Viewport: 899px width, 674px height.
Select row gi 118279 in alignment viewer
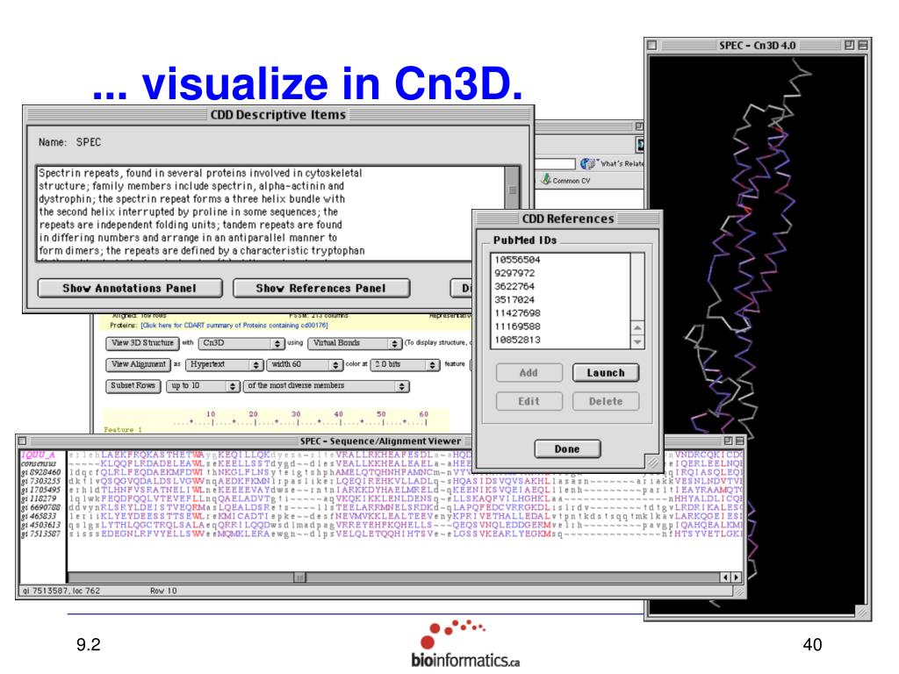point(39,498)
